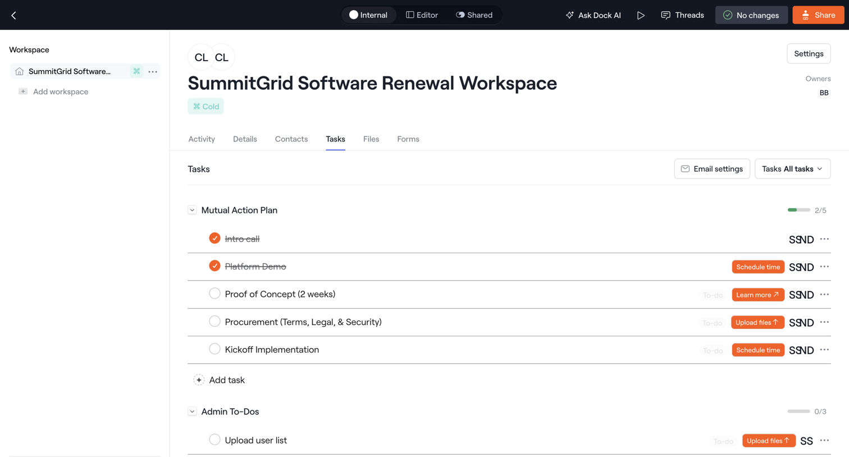Click the orange Share button
The image size is (849, 457).
pos(818,15)
